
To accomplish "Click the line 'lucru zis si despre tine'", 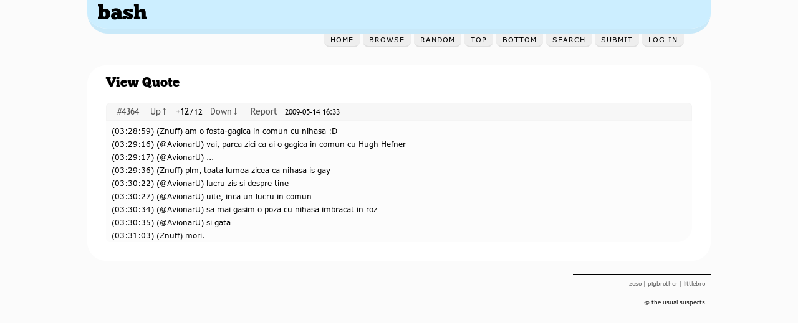I will coord(200,183).
